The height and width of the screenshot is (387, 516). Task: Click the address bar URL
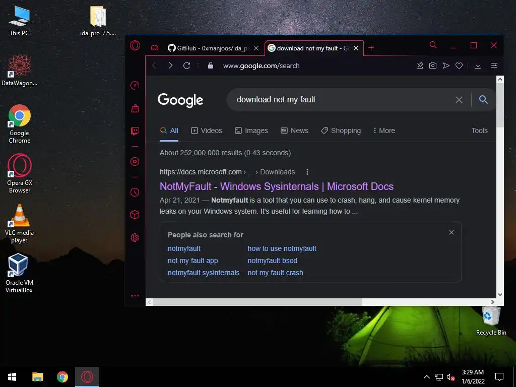click(262, 66)
